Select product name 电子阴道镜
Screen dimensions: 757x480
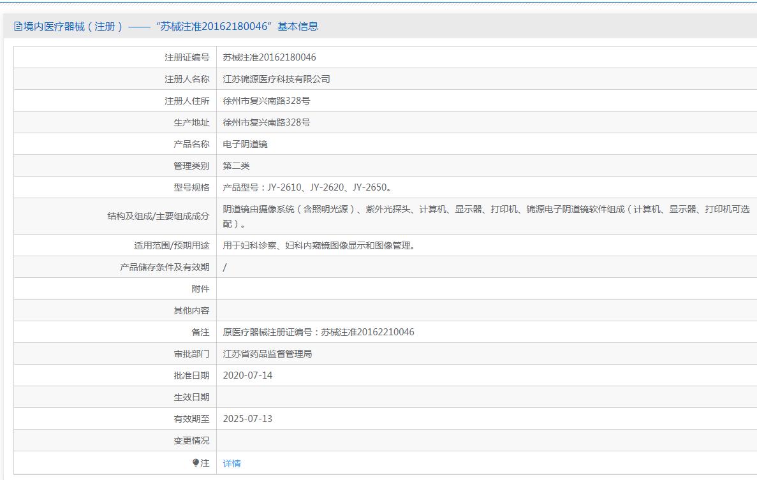(245, 144)
